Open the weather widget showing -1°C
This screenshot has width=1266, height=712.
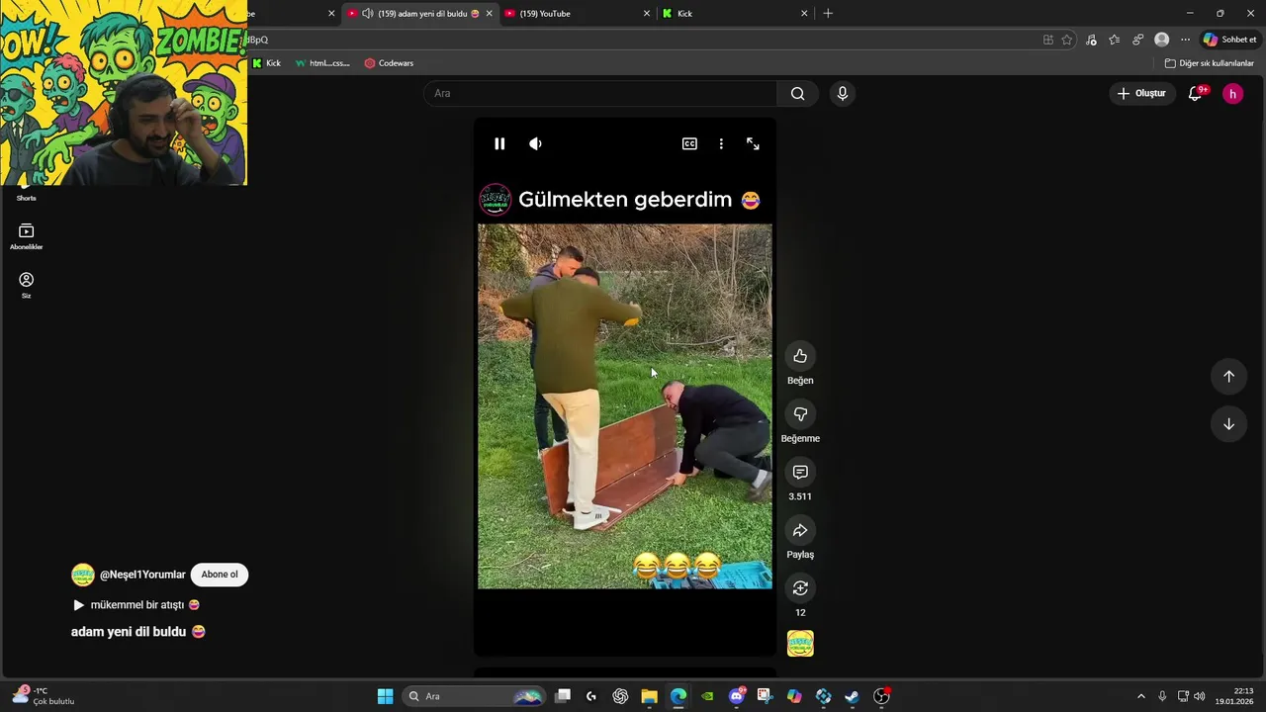[44, 696]
